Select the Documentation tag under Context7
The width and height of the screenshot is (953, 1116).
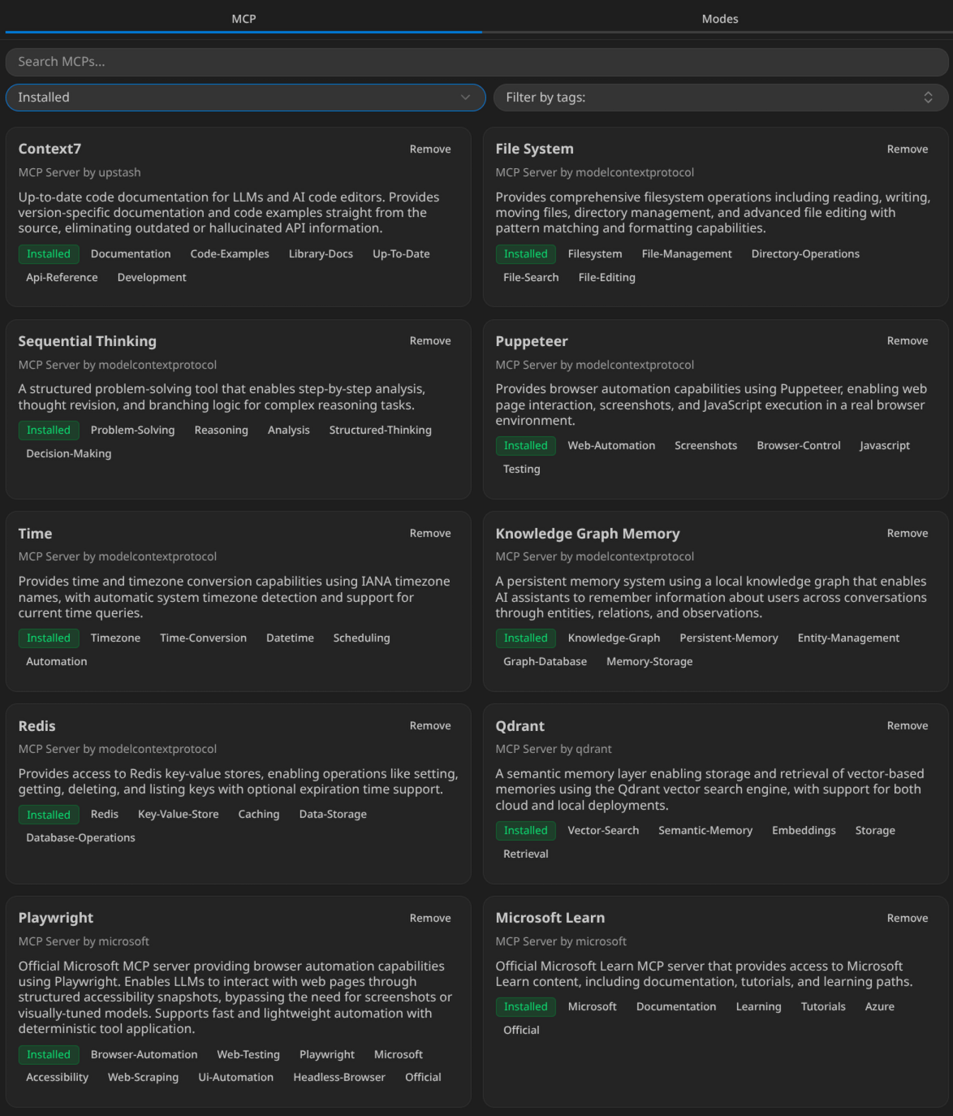tap(130, 253)
